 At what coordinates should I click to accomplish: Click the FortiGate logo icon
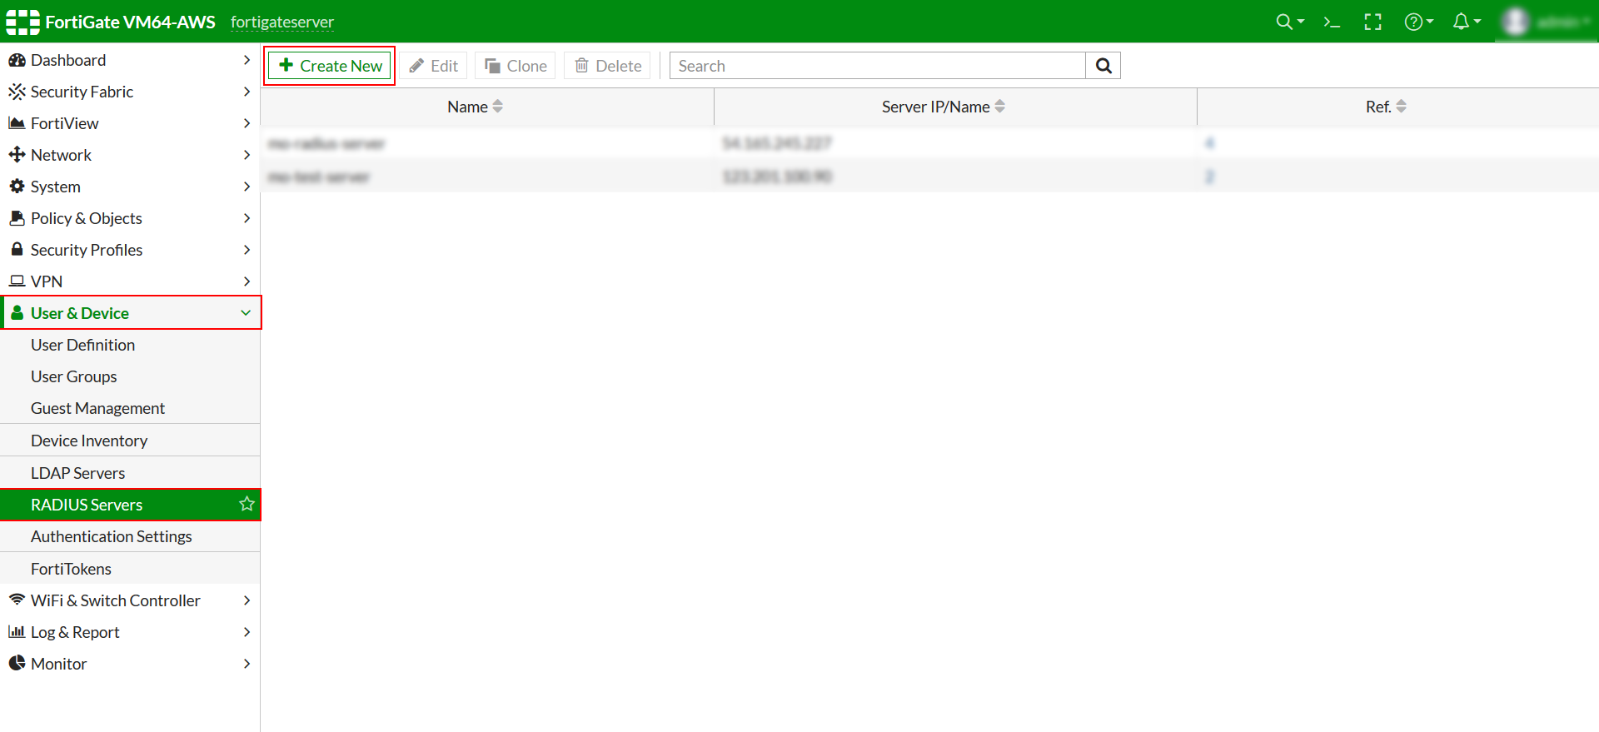coord(22,22)
